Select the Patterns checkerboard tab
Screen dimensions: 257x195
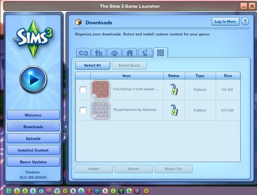(x=161, y=53)
